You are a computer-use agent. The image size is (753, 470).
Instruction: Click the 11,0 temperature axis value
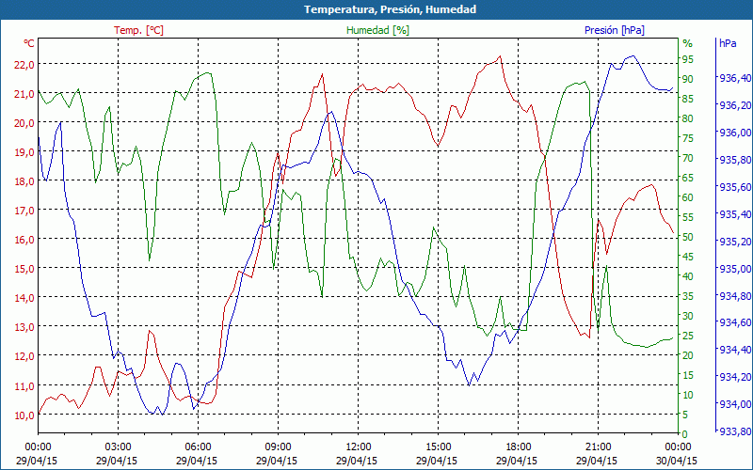tap(24, 386)
